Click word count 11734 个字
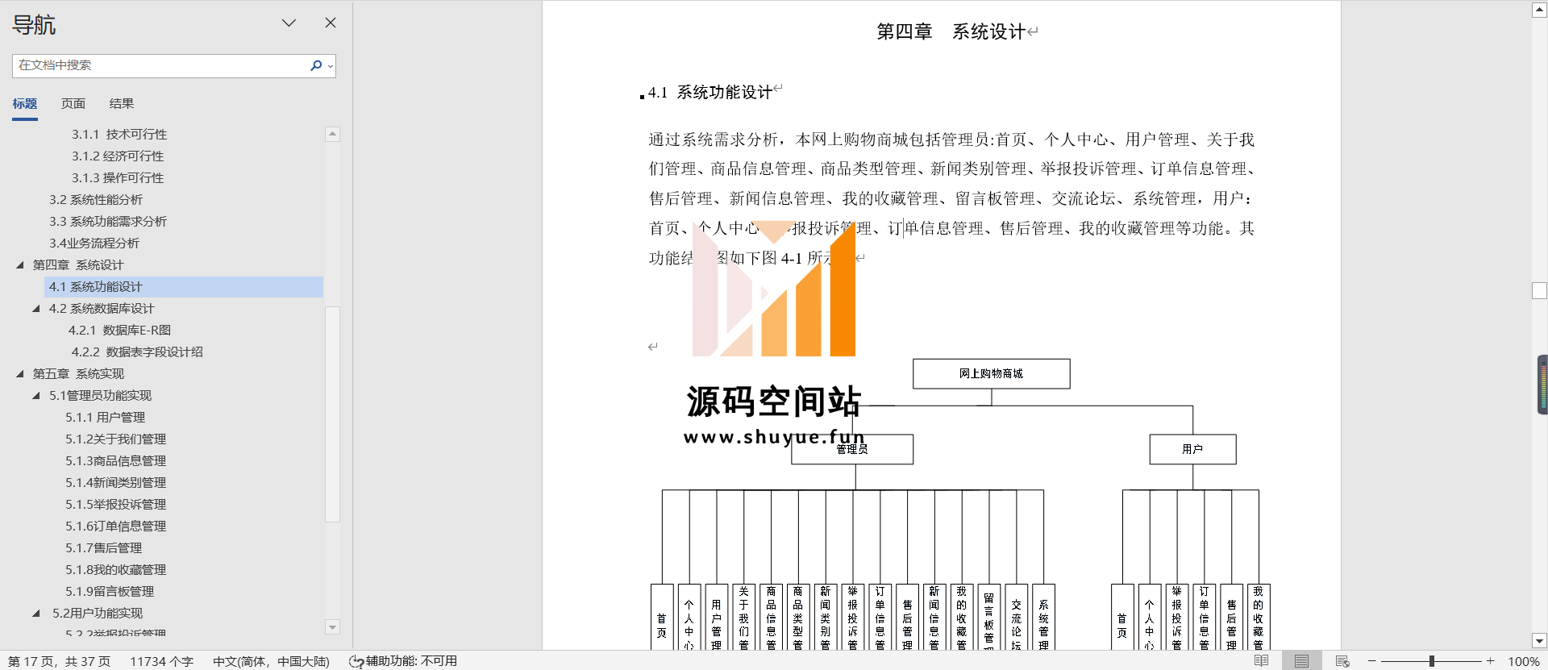The image size is (1548, 670). [162, 661]
